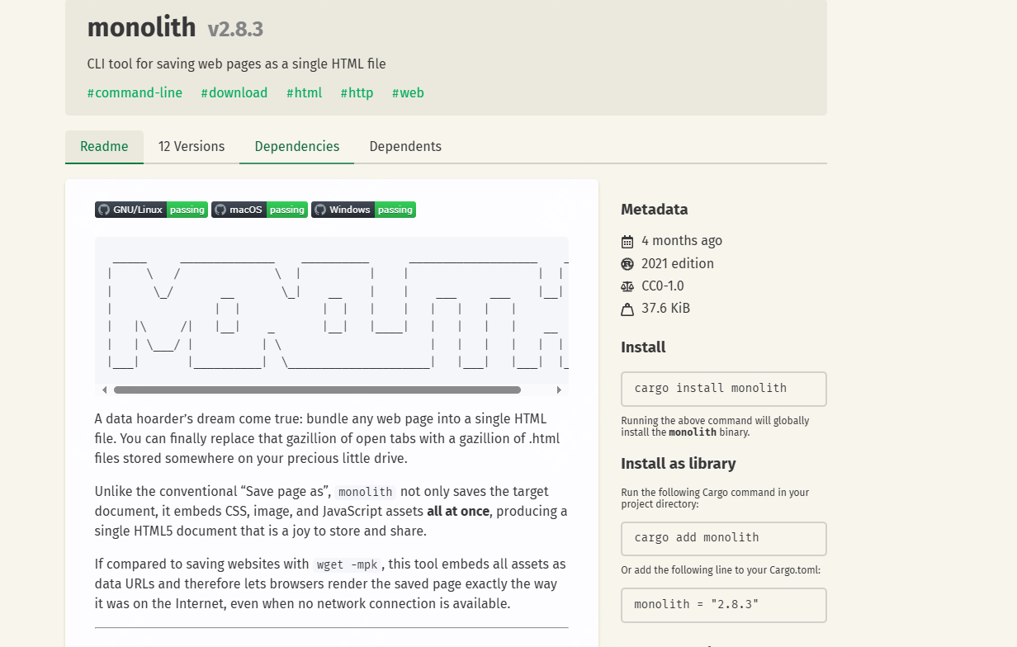Open the 12 Versions tab
The width and height of the screenshot is (1017, 647).
click(192, 147)
